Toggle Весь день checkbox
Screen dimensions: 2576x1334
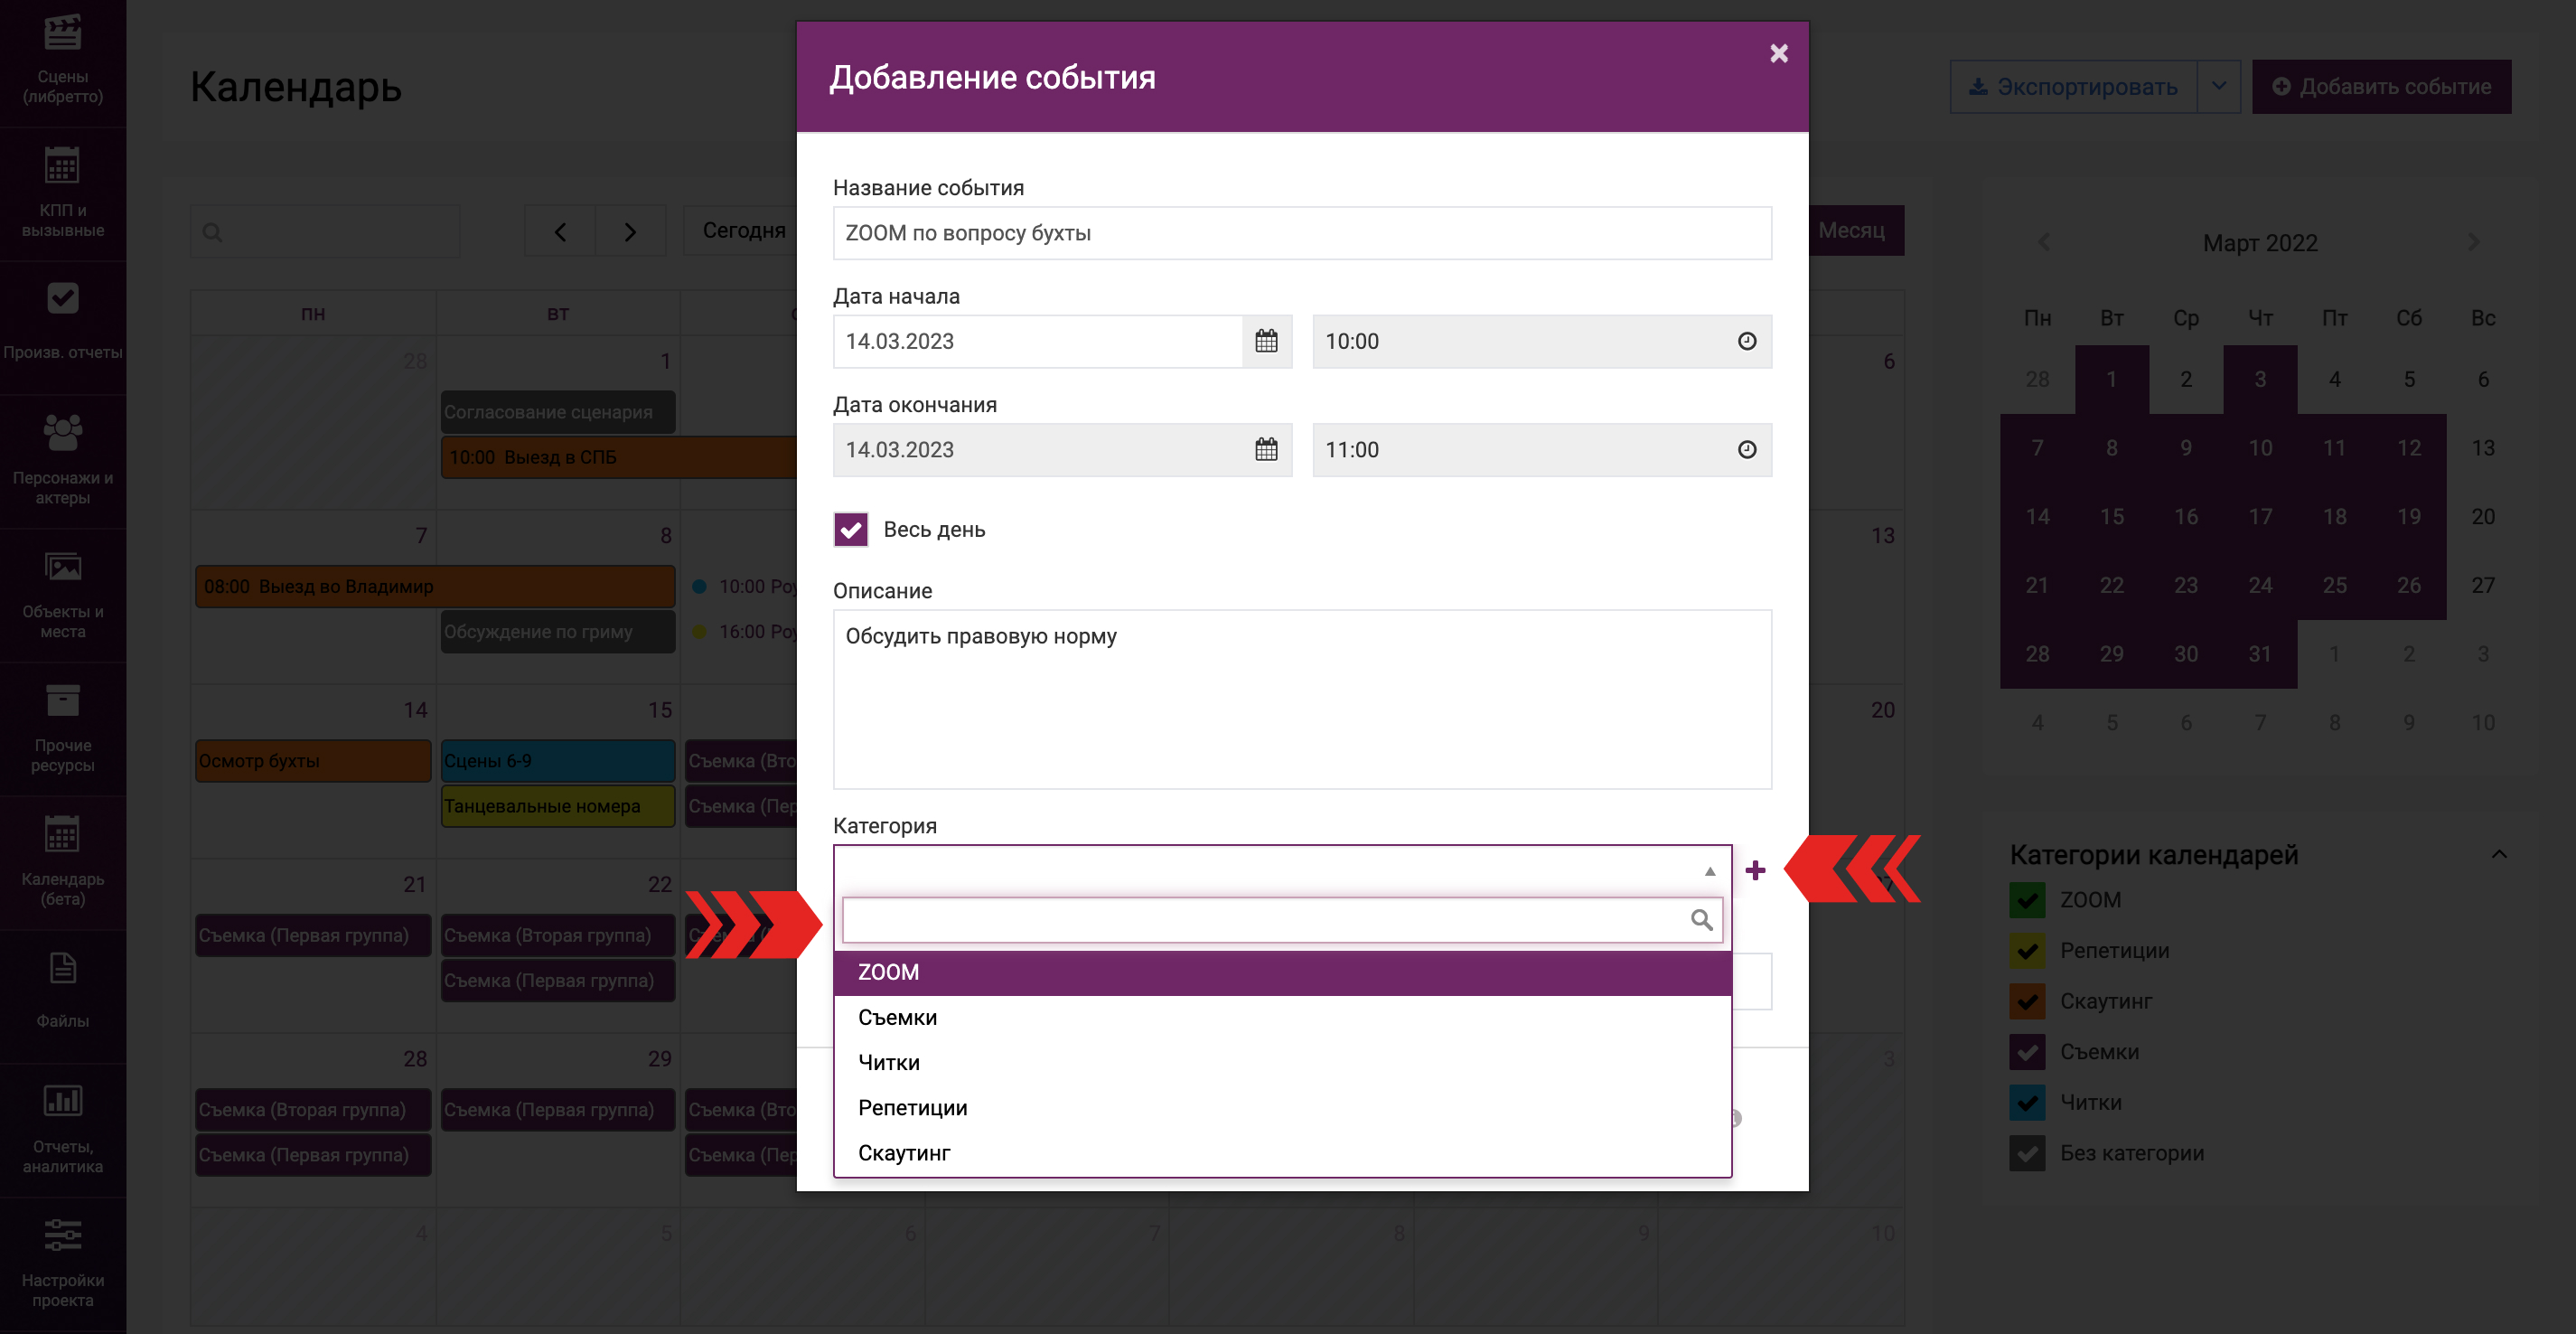851,529
